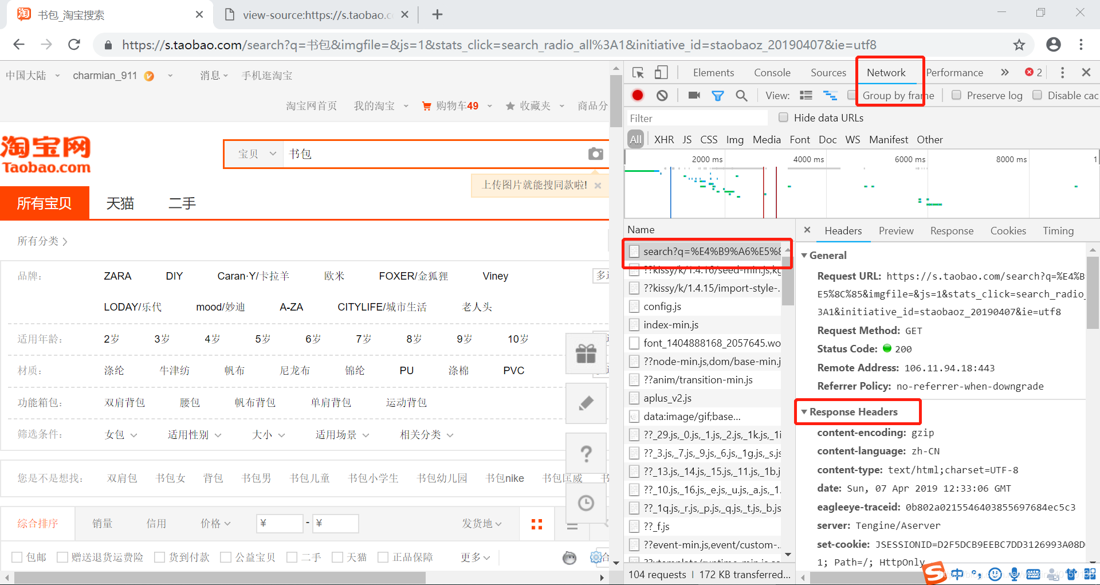This screenshot has height=585, width=1100.
Task: Switch to the Console tab in DevTools
Action: pyautogui.click(x=772, y=72)
